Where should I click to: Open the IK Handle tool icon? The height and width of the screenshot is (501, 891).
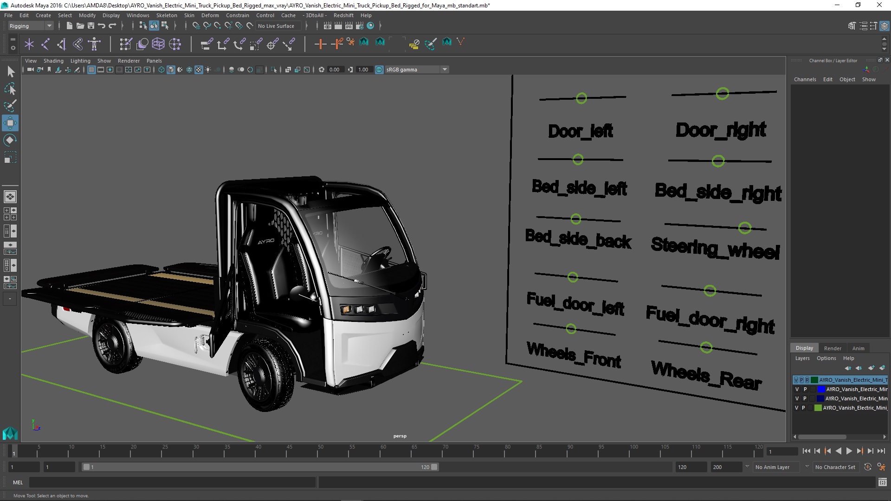tap(62, 44)
